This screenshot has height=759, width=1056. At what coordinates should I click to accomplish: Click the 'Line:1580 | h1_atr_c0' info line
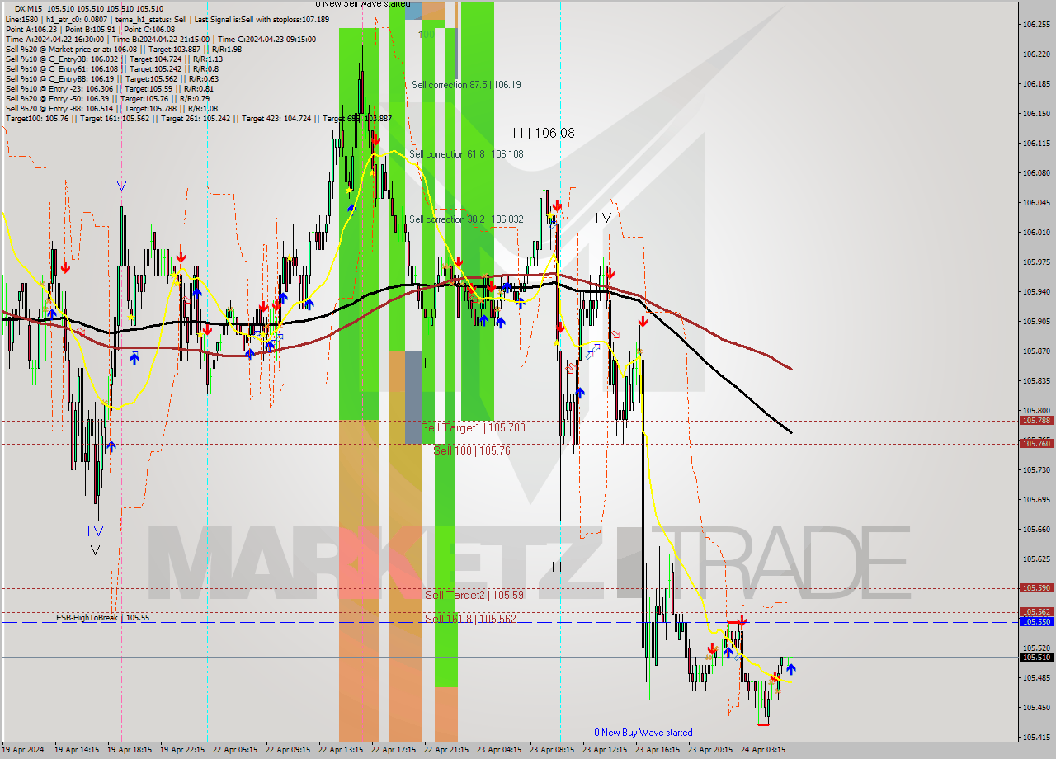167,19
